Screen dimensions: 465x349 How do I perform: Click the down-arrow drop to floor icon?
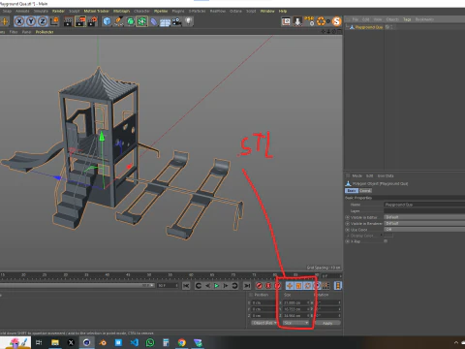297,21
